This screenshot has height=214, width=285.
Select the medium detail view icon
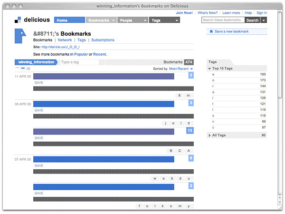tap(23, 68)
